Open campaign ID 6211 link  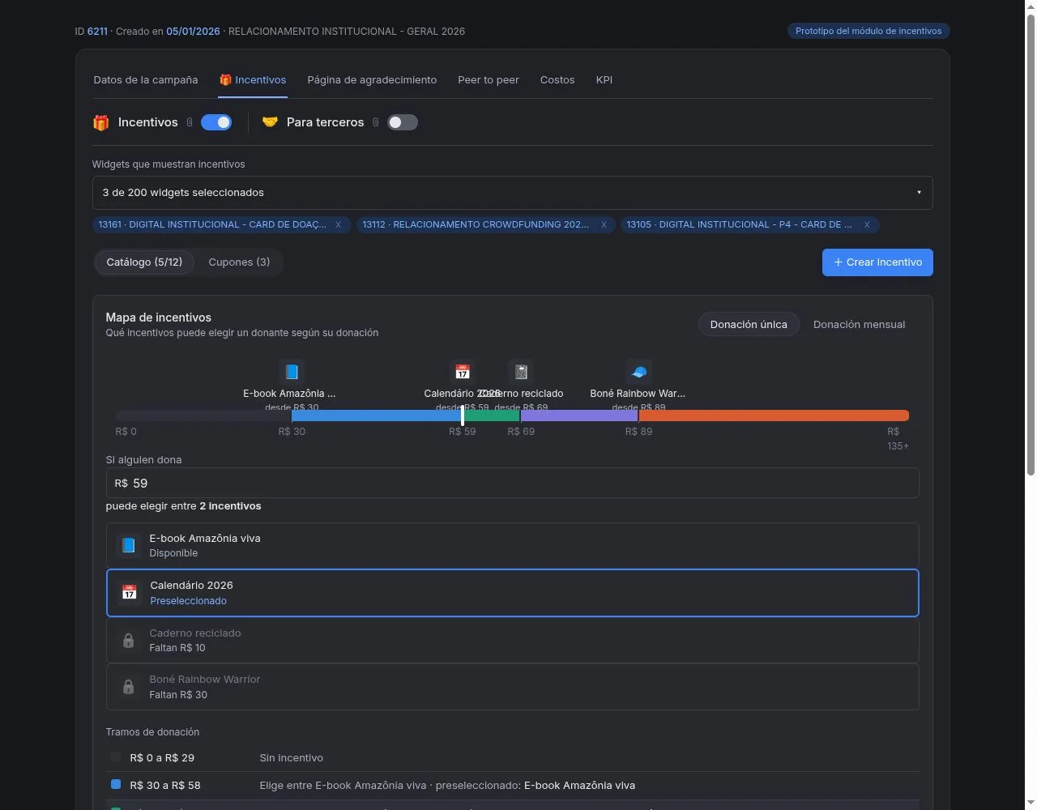(x=97, y=31)
